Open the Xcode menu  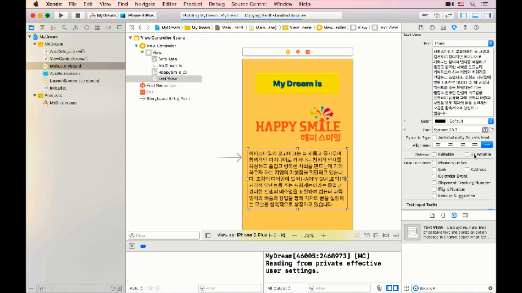(x=54, y=4)
